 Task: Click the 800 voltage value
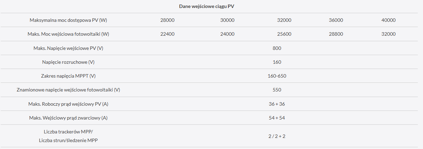point(277,48)
